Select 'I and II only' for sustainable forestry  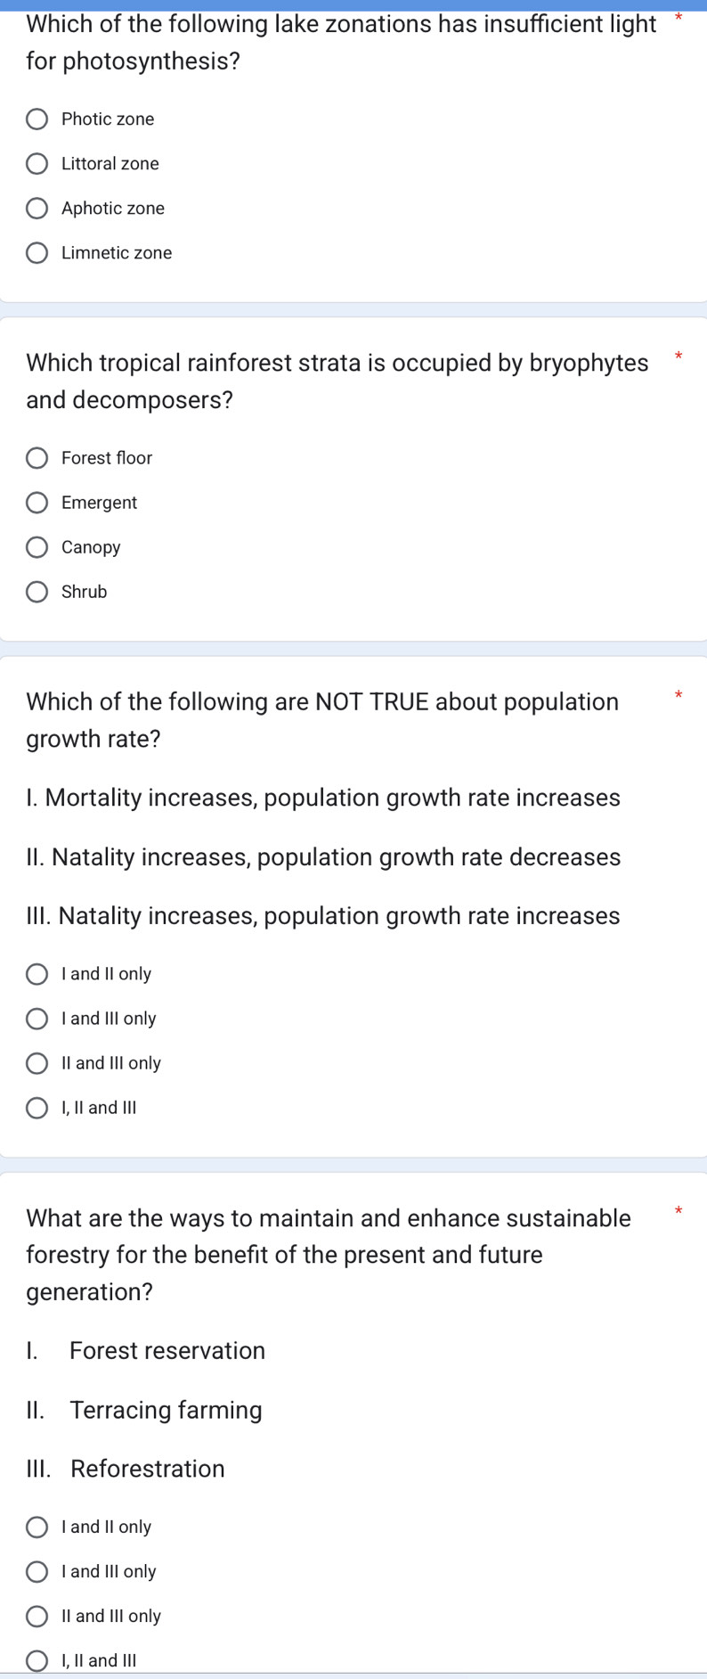pos(37,1527)
